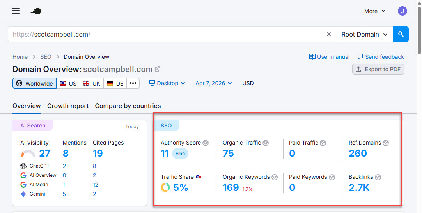422x213 pixels.
Task: Switch to the Growth report tab
Action: click(x=68, y=106)
